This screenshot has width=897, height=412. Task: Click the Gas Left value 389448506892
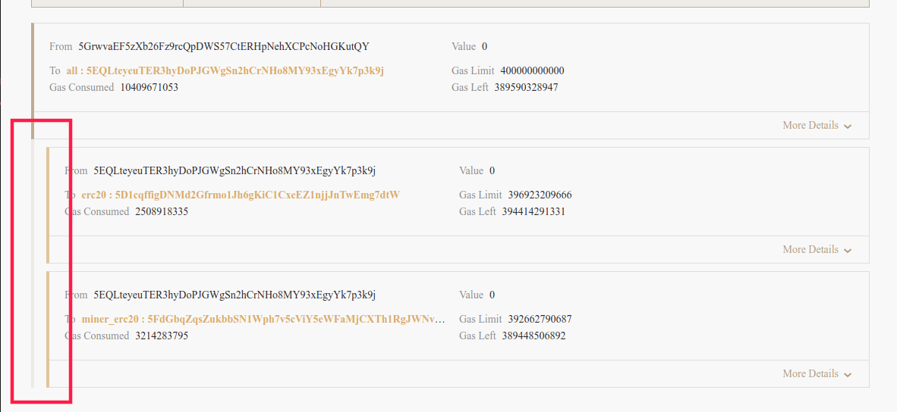[533, 336]
